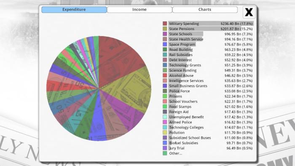Click the Intelligence Services color swatch
The image size is (295, 166).
click(165, 80)
